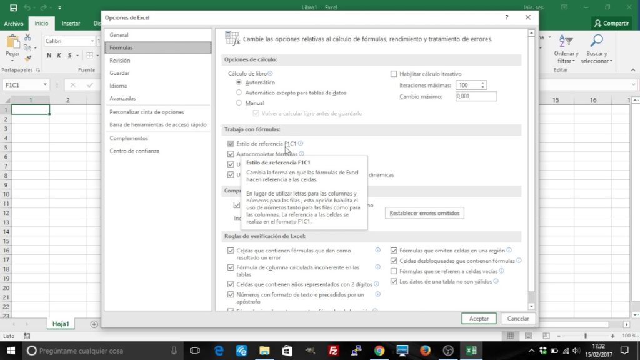Apply bold with the N icon

pyautogui.click(x=49, y=55)
